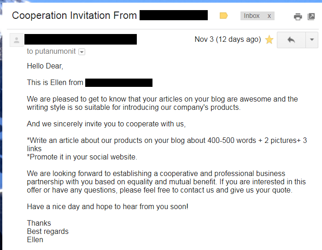Click the redacted company name in body
This screenshot has width=322, height=250.
[118, 83]
